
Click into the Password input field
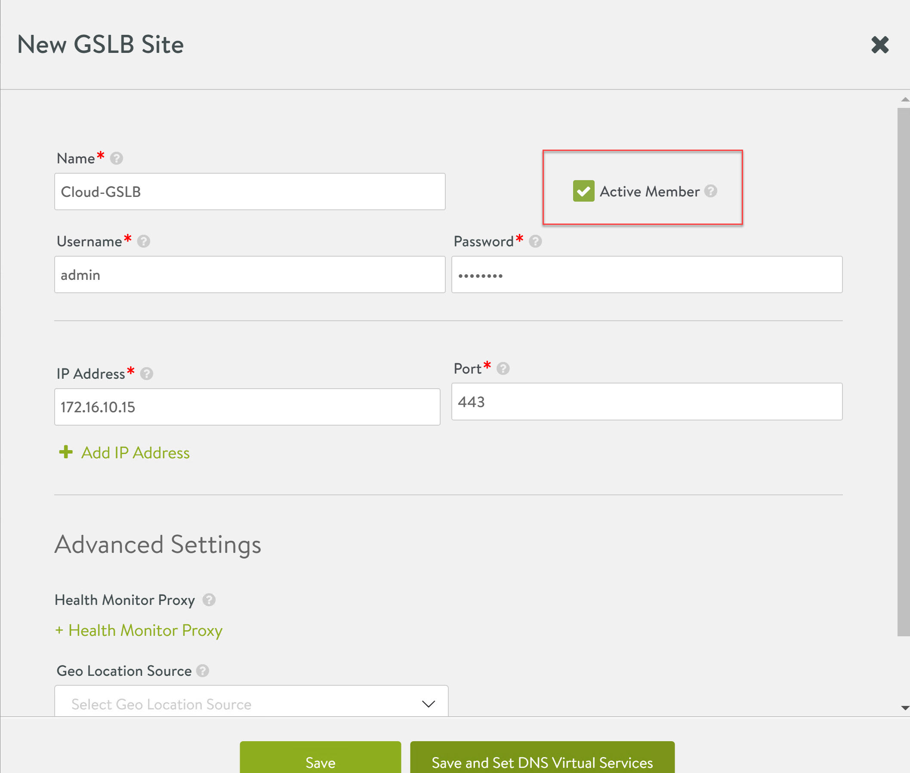tap(646, 275)
